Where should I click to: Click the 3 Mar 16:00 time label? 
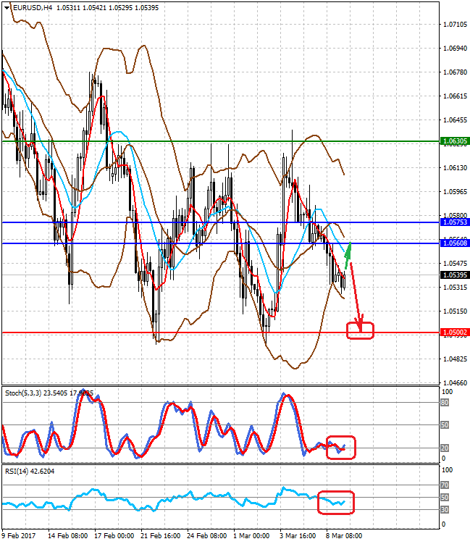coord(298,536)
